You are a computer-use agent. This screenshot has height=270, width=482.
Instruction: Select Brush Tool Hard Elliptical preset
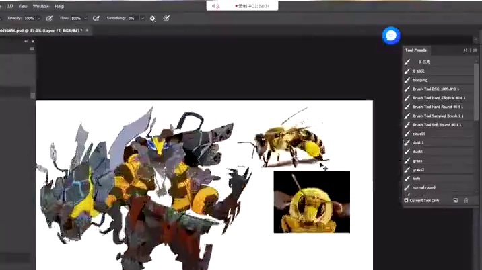click(x=439, y=98)
